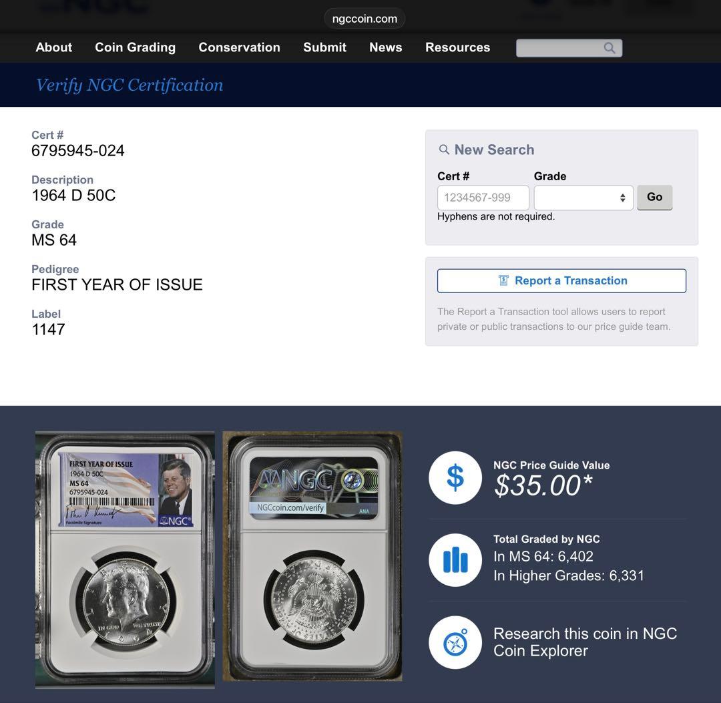This screenshot has width=721, height=703.
Task: Click the NGC Price Guide Value $35.00
Action: tap(543, 485)
